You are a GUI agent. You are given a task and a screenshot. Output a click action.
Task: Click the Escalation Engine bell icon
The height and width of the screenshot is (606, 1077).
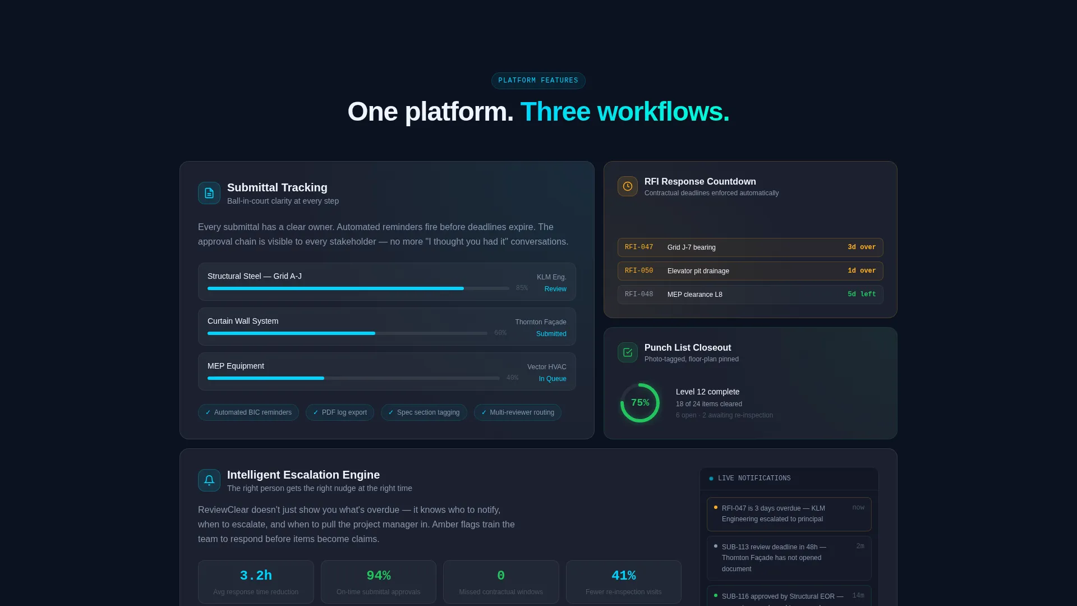coord(209,480)
